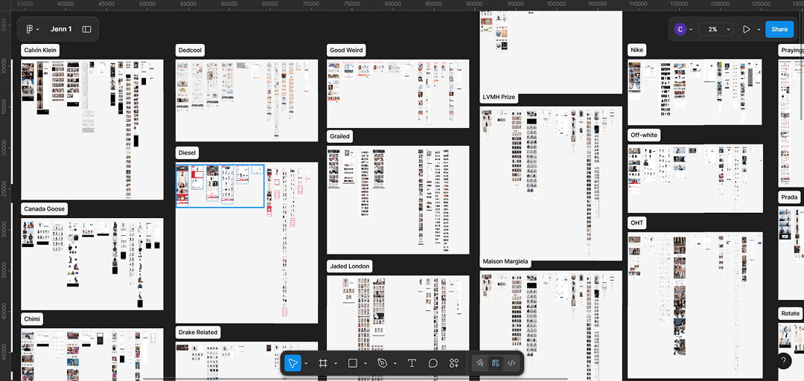Select the Prada section label

[x=790, y=197]
